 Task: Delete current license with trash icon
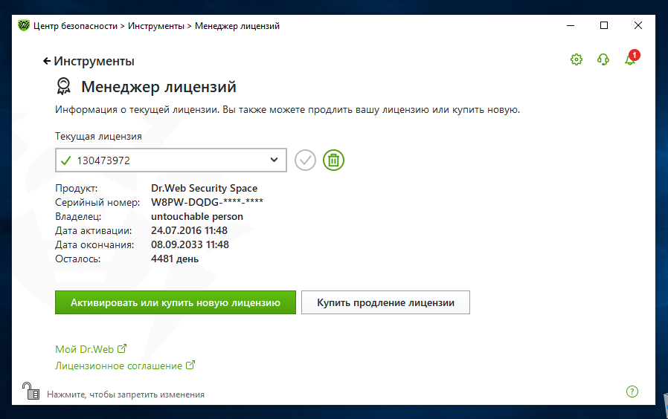click(333, 160)
